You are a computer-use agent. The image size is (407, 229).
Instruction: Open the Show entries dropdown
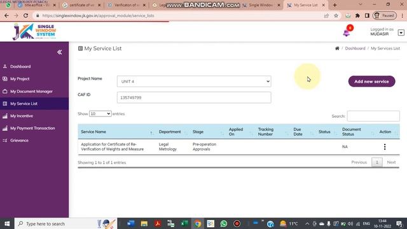point(100,114)
